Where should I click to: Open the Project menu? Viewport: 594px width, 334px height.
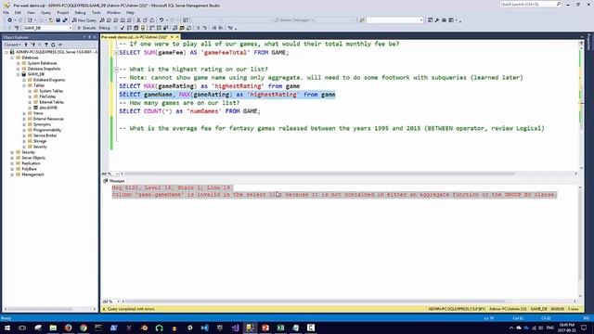pyautogui.click(x=63, y=12)
